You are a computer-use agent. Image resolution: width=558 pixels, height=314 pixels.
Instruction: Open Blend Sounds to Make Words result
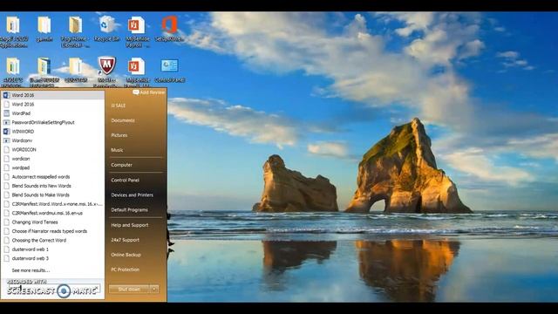[x=52, y=195]
